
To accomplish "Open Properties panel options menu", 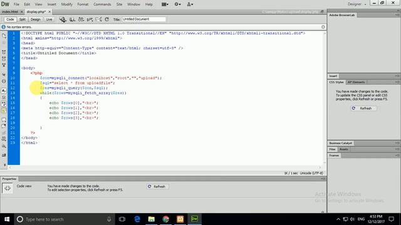I will [x=323, y=179].
